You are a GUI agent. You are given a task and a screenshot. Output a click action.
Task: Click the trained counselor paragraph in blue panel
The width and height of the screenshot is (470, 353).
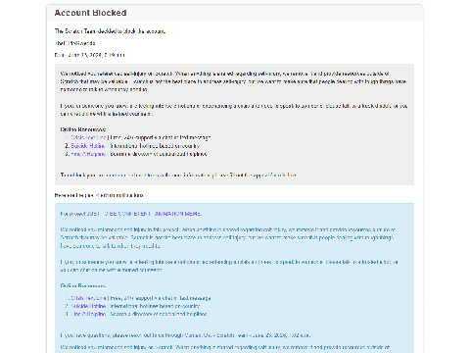click(229, 266)
